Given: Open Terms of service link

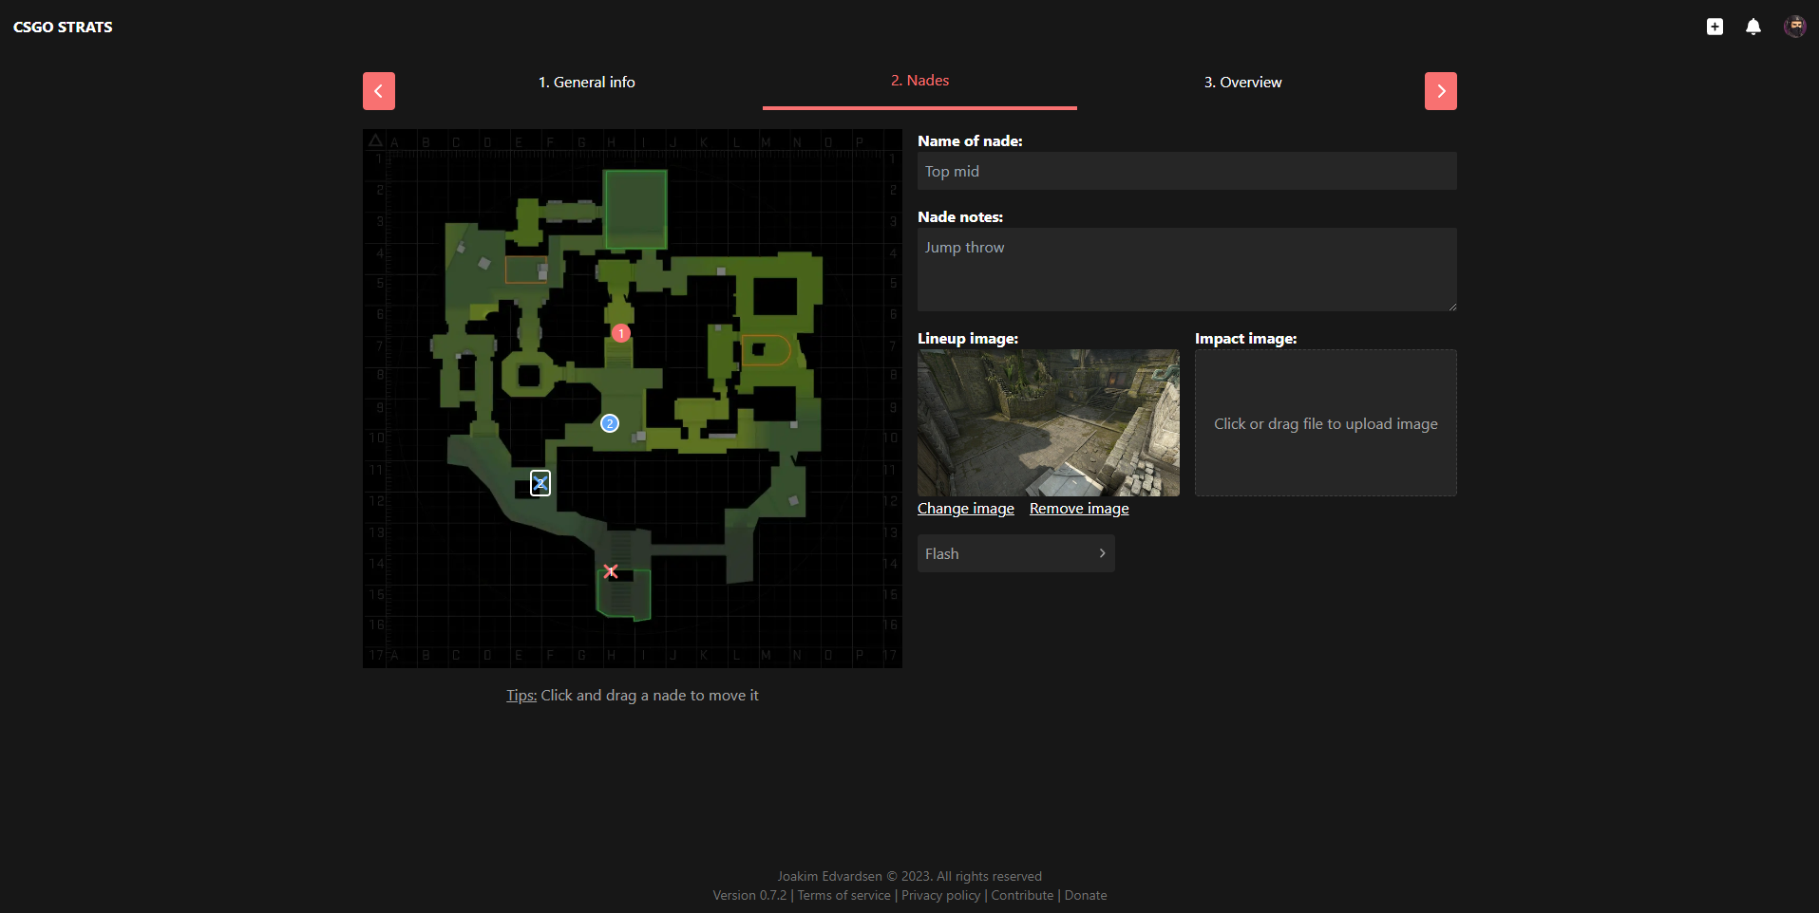Looking at the screenshot, I should (x=844, y=895).
